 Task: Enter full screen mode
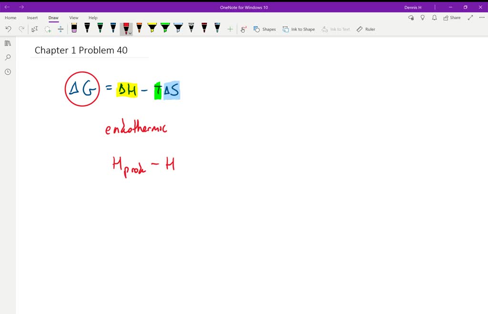click(x=470, y=18)
